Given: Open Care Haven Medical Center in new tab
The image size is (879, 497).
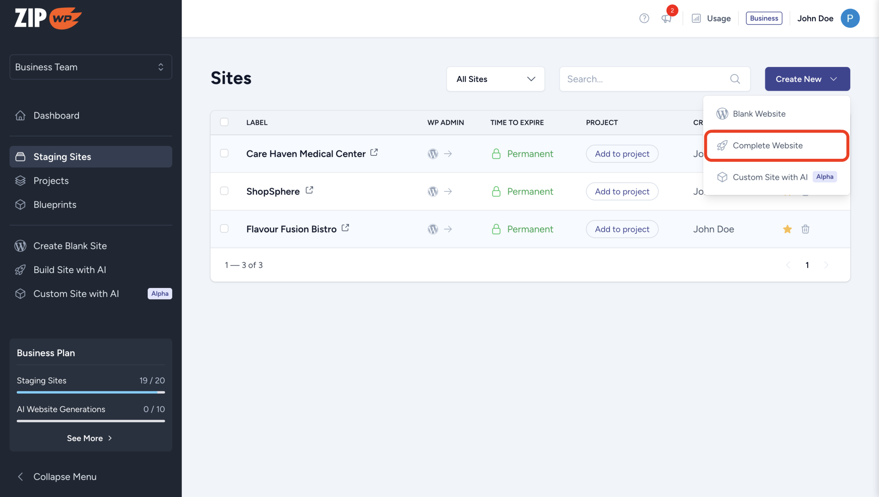Looking at the screenshot, I should click(x=374, y=152).
